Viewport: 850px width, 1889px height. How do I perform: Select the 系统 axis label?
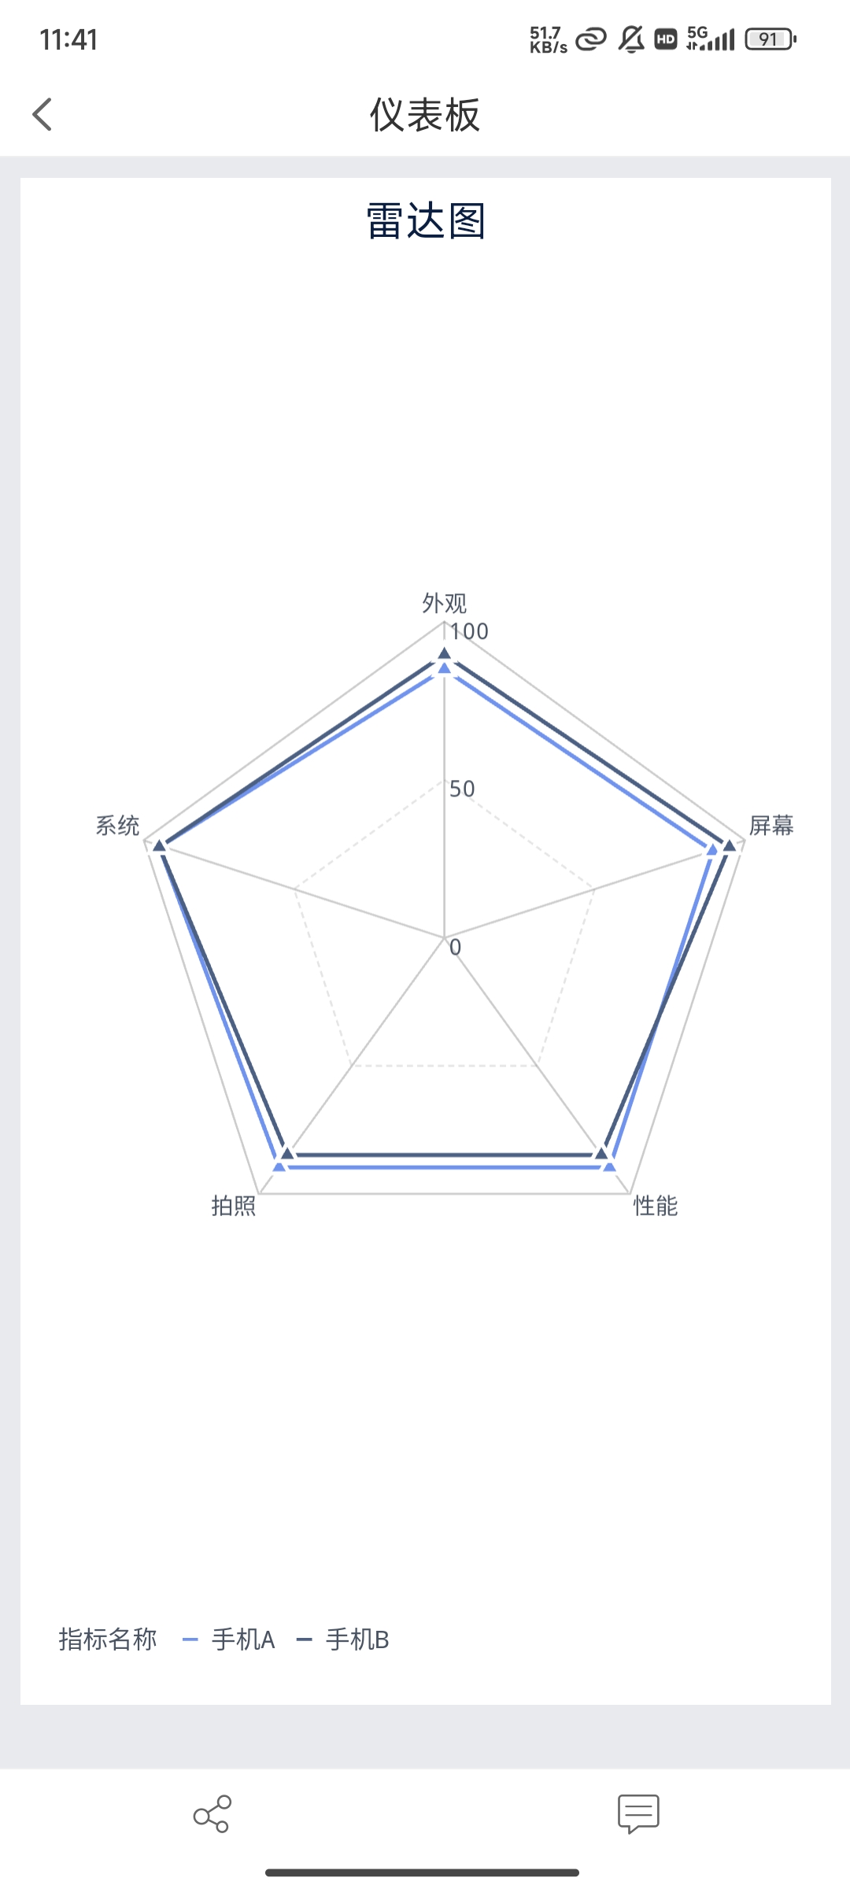(x=118, y=826)
